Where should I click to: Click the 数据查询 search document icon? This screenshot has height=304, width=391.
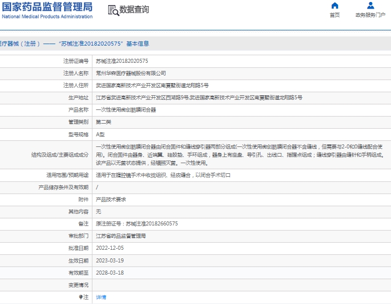point(113,11)
